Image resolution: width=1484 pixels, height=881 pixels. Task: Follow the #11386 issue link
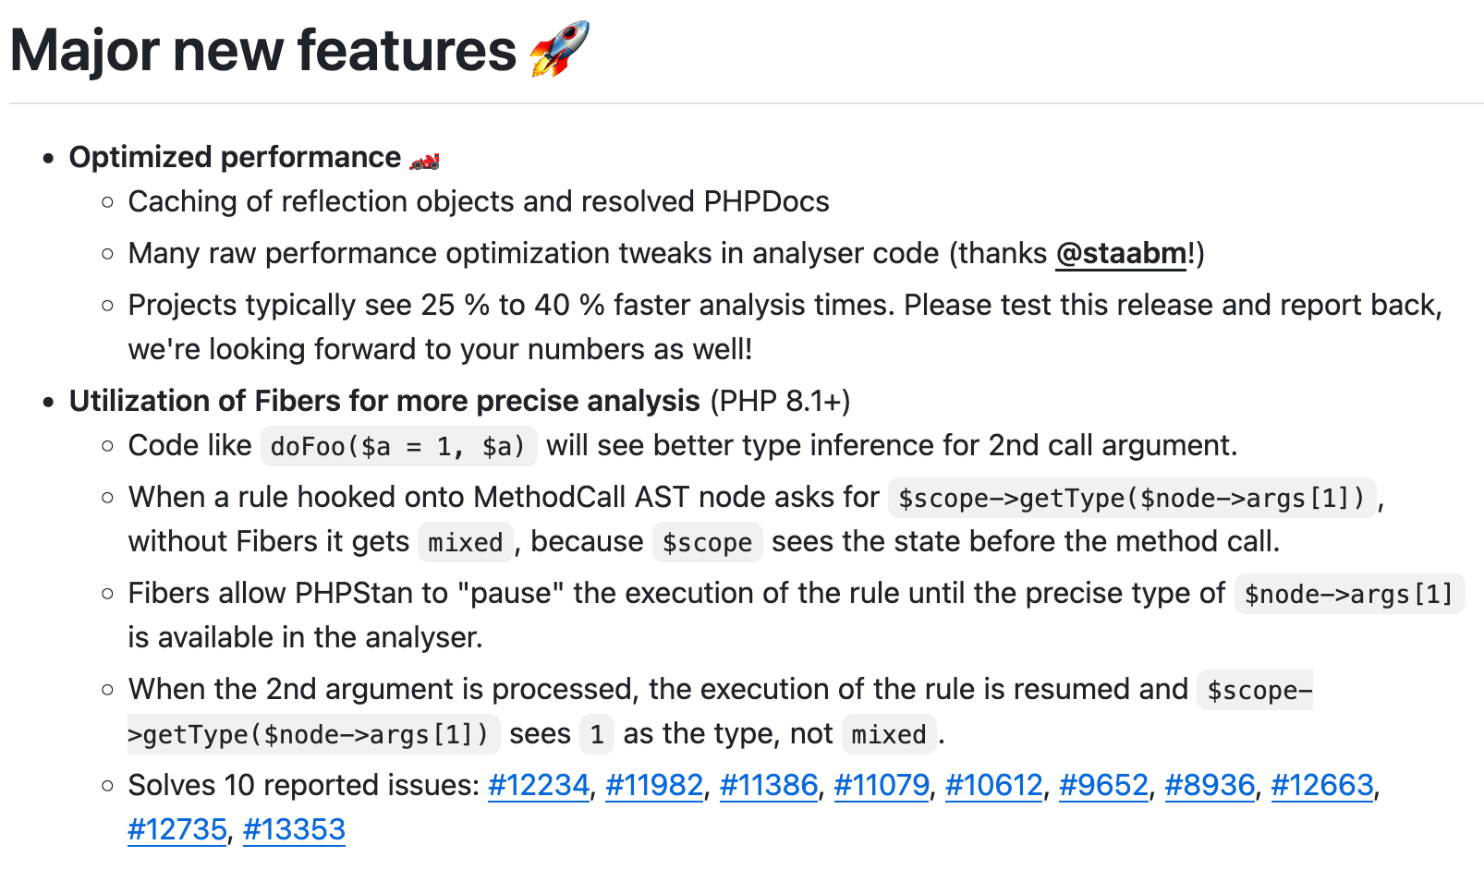769,785
